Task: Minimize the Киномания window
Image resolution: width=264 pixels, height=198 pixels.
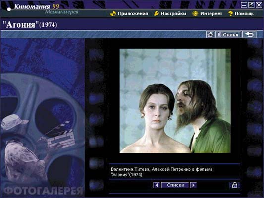Action: 244,5
